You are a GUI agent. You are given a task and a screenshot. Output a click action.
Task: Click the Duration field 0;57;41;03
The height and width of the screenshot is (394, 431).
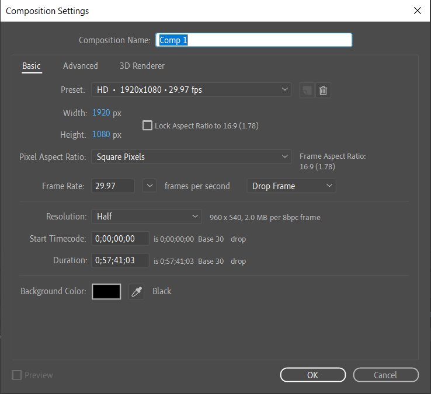tap(120, 260)
